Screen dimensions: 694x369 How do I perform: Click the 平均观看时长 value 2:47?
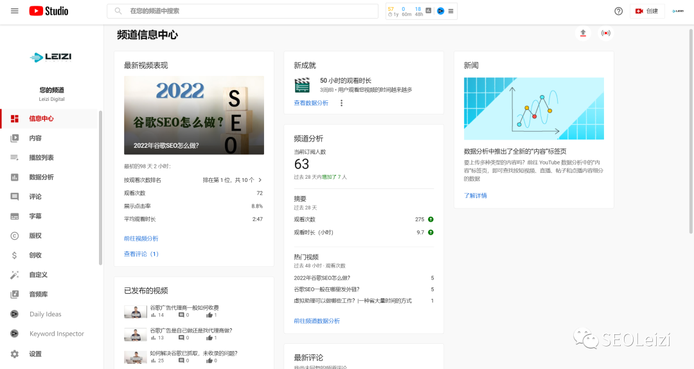click(258, 219)
